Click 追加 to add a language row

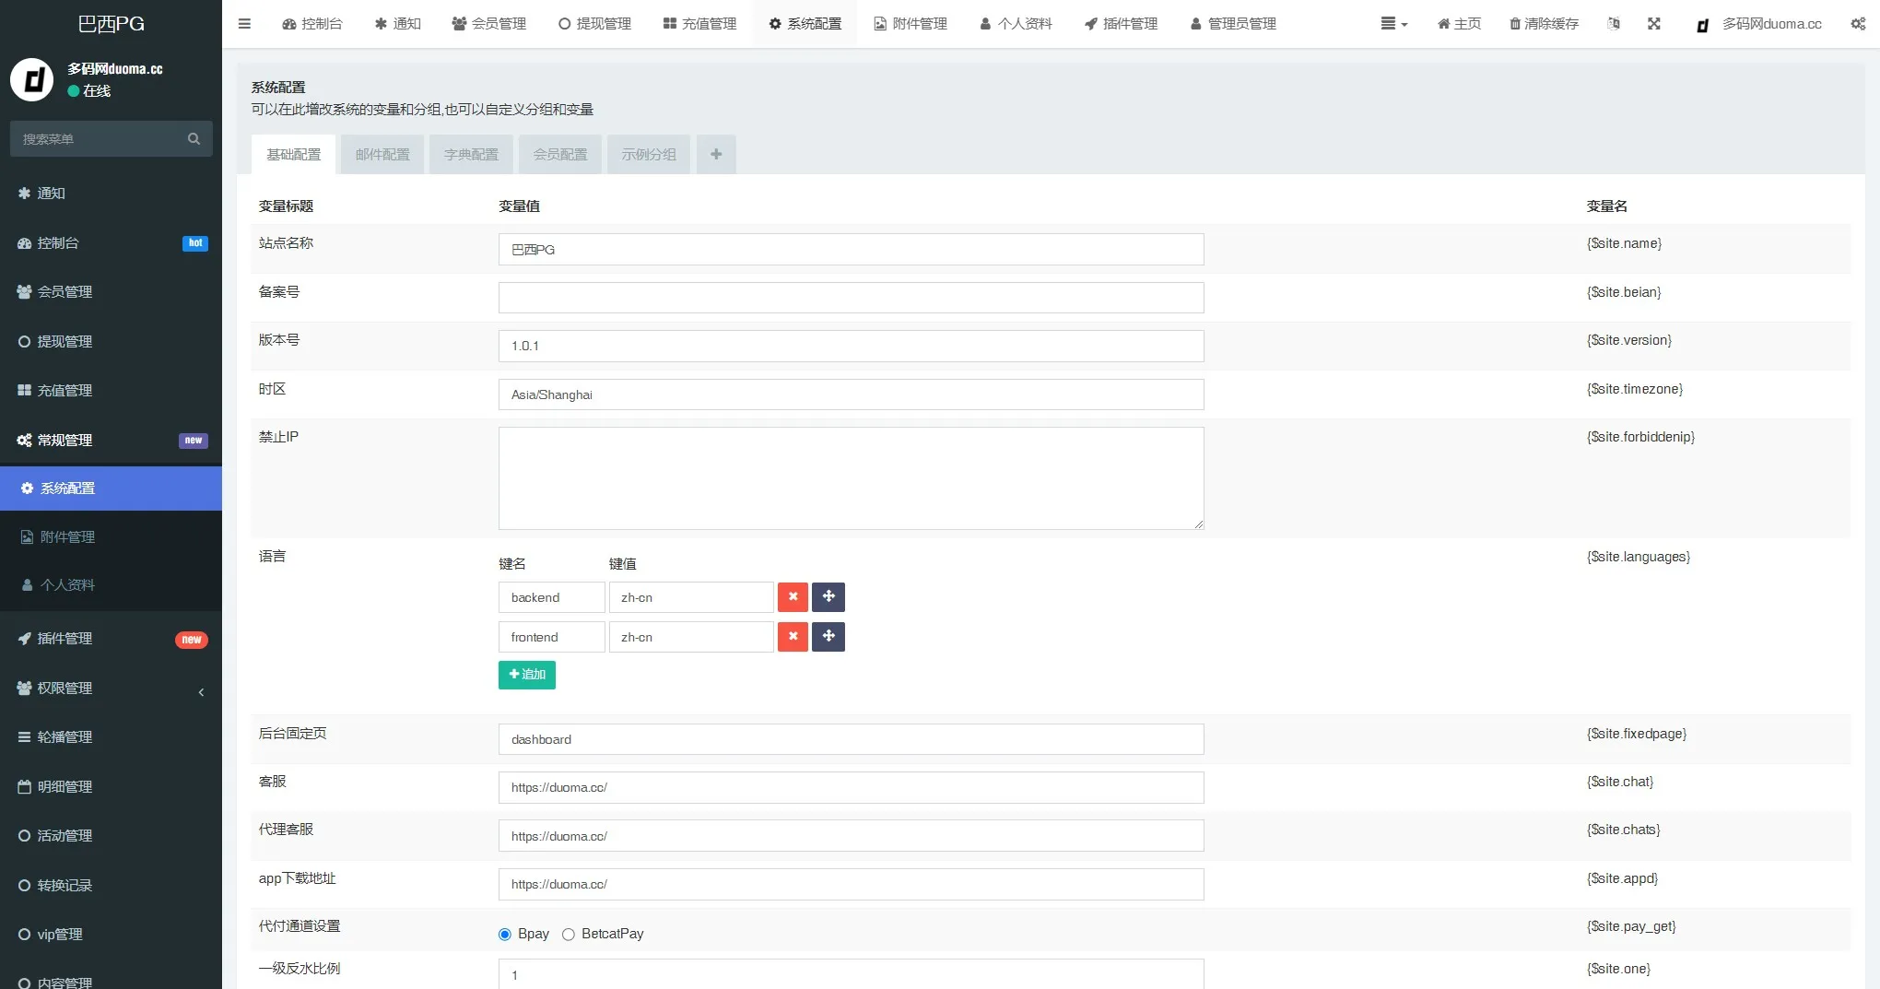(x=526, y=675)
